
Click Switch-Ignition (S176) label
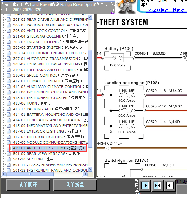126,160
